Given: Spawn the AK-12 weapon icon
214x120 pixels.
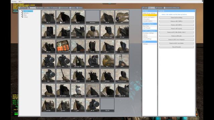Looking at the screenshot, I should click(48, 17).
